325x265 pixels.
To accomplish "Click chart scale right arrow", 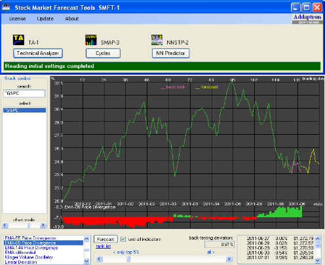I will coord(43,226).
